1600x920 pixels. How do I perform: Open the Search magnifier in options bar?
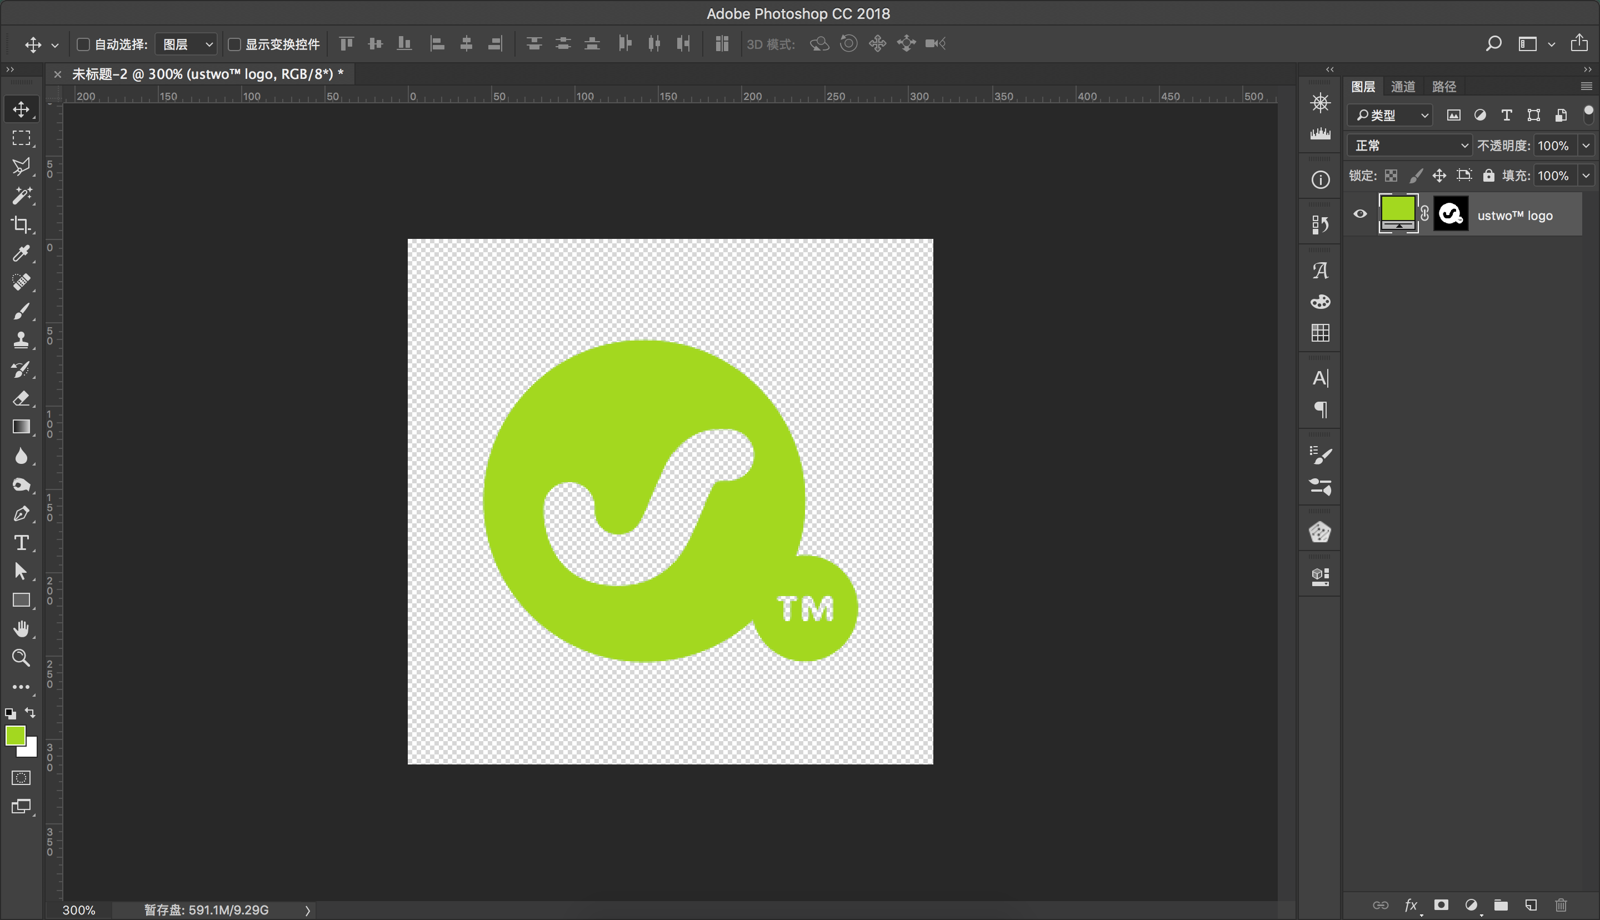point(1493,43)
